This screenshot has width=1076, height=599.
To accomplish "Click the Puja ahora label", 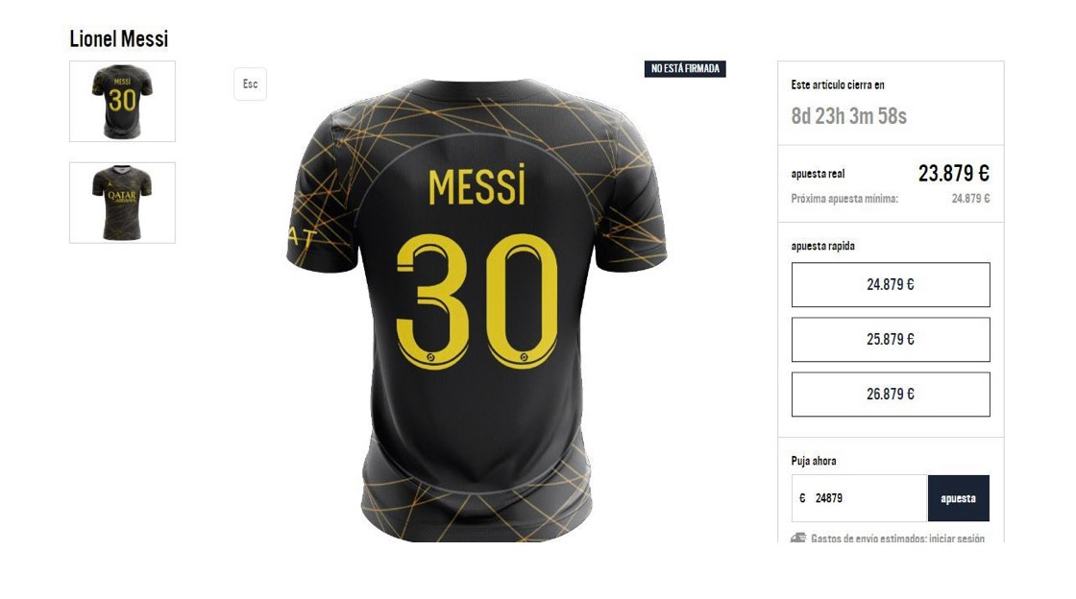I will pyautogui.click(x=813, y=461).
